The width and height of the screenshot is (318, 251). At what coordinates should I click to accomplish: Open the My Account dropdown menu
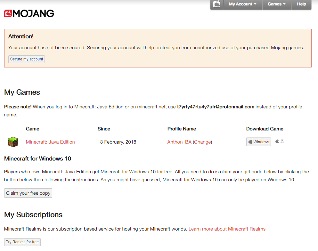pyautogui.click(x=243, y=4)
